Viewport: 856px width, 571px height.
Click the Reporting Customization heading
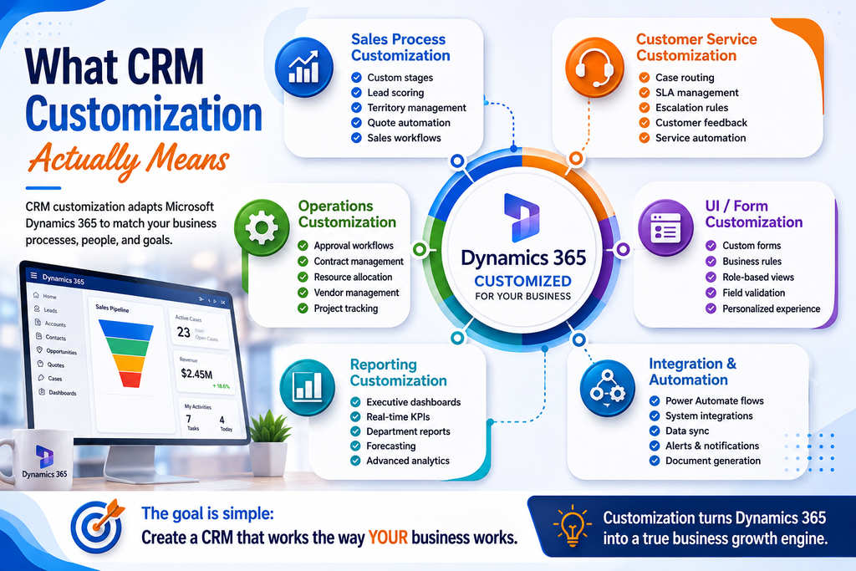pos(399,372)
